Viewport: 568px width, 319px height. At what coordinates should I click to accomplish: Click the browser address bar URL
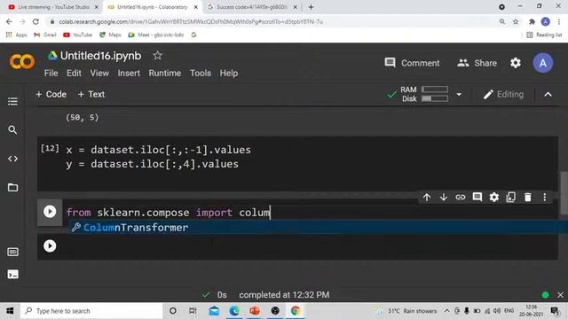tap(191, 21)
